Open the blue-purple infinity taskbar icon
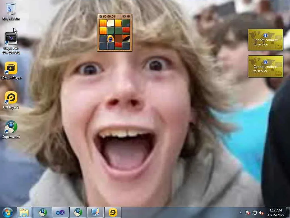The height and width of the screenshot is (218, 290). pos(60,212)
